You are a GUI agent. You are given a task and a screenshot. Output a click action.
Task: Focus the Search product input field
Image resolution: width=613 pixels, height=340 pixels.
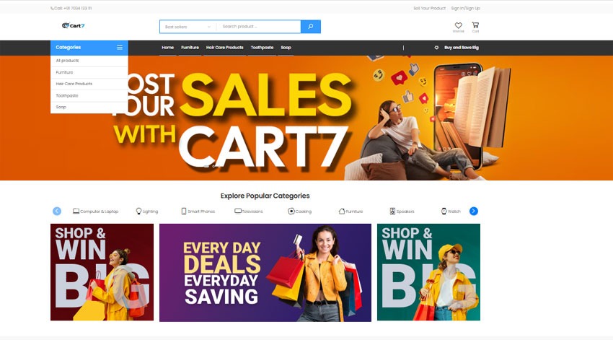coord(259,27)
